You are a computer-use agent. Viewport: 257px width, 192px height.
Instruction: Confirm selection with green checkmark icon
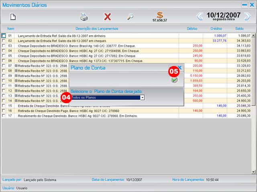[x=174, y=80]
